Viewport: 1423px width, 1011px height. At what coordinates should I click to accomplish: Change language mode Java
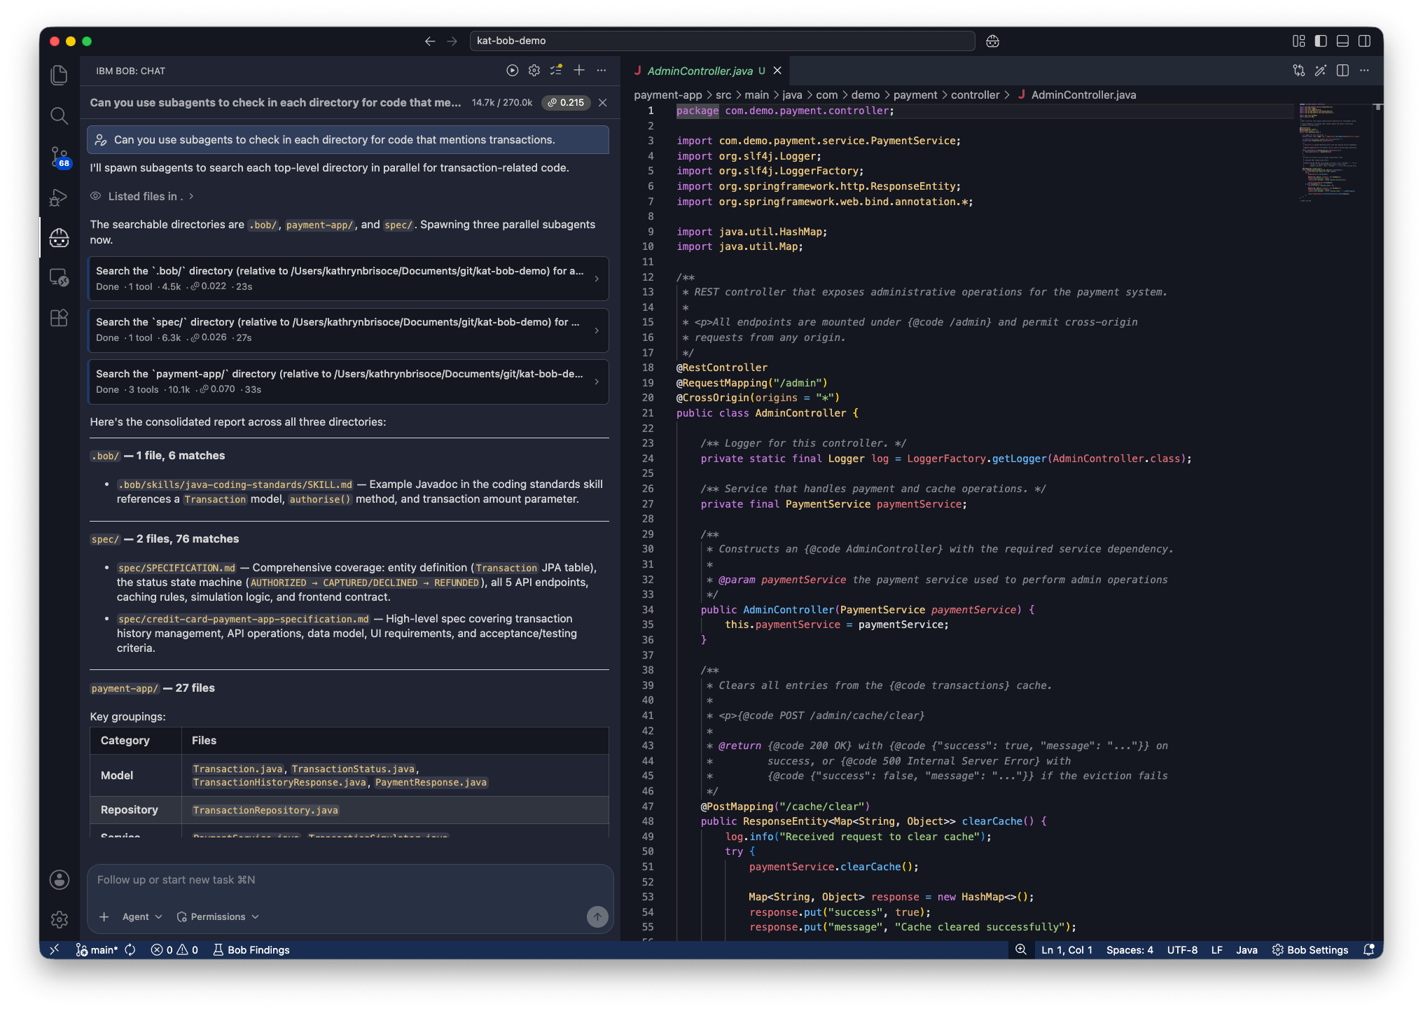click(x=1247, y=949)
